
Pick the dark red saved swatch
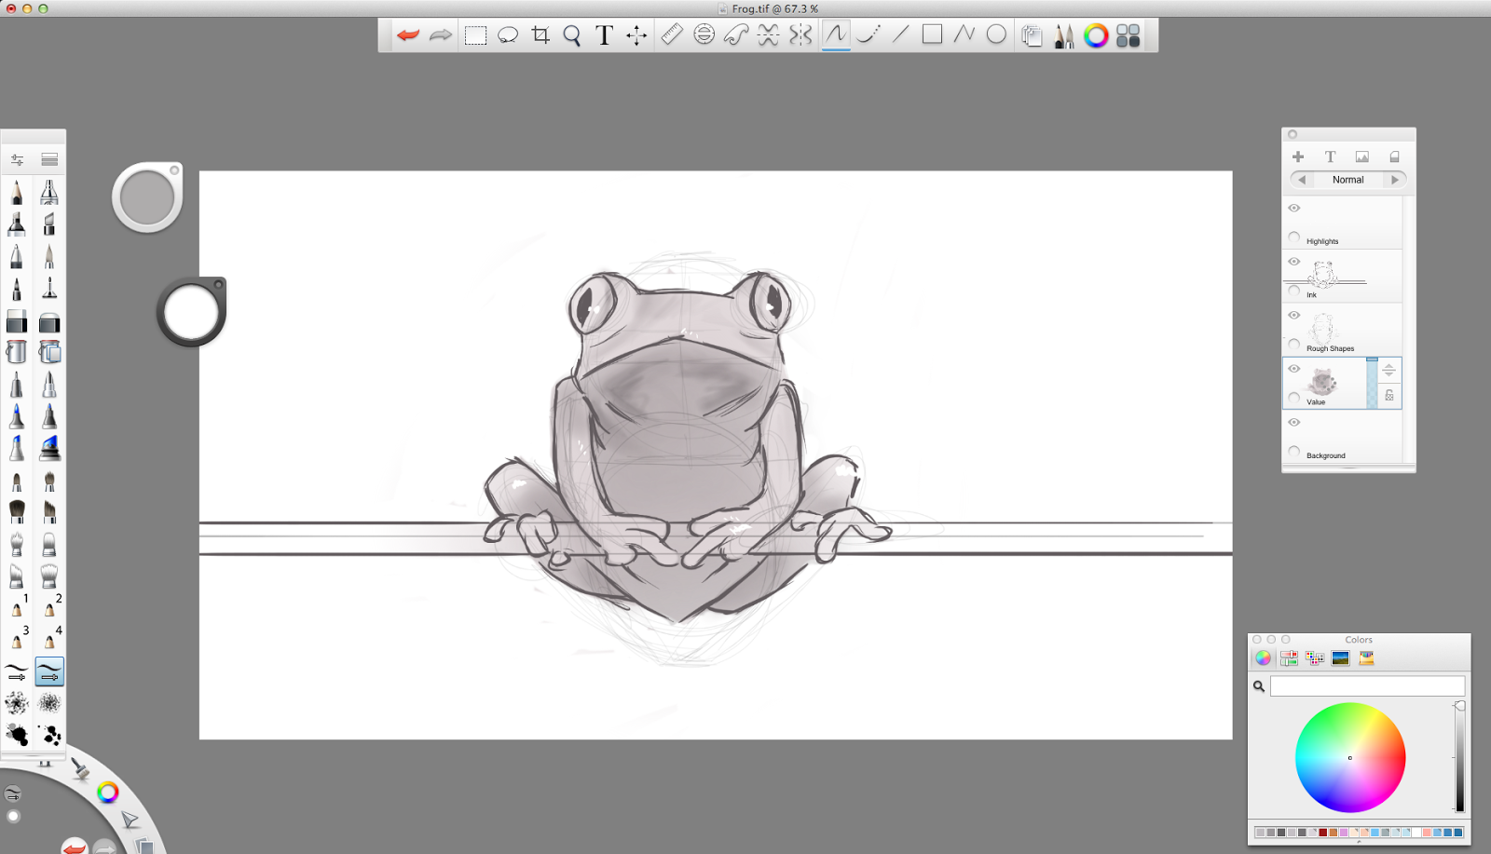[1323, 833]
